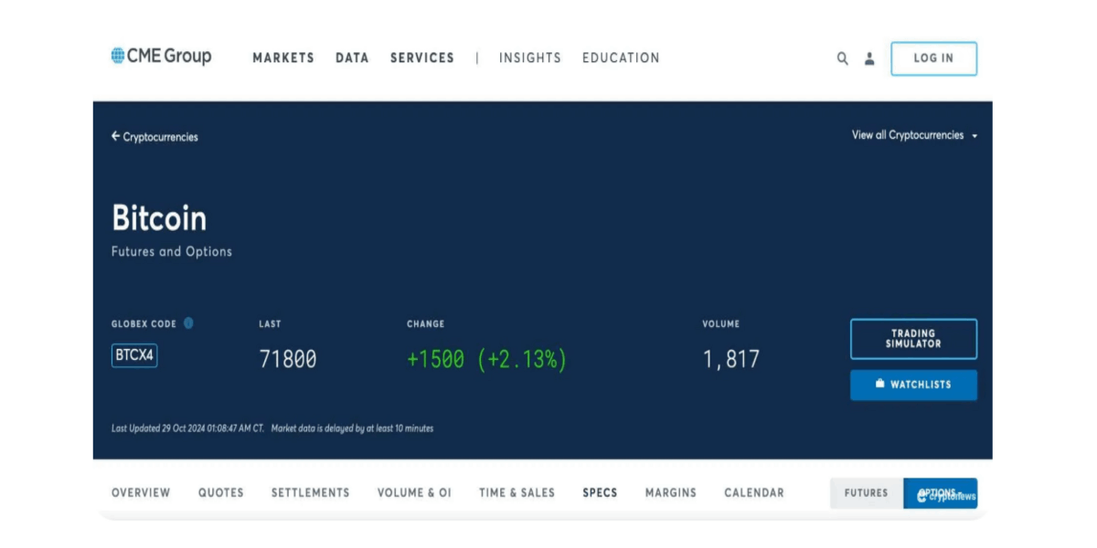Click the Globex Code info icon

tap(188, 323)
